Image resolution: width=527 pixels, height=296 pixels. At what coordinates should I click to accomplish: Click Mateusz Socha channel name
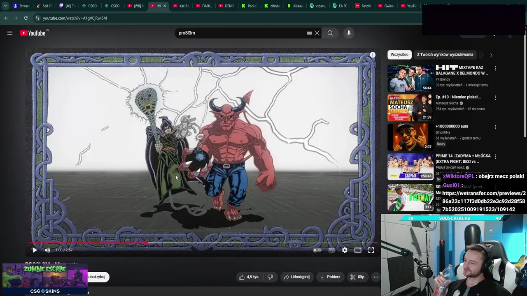[447, 103]
